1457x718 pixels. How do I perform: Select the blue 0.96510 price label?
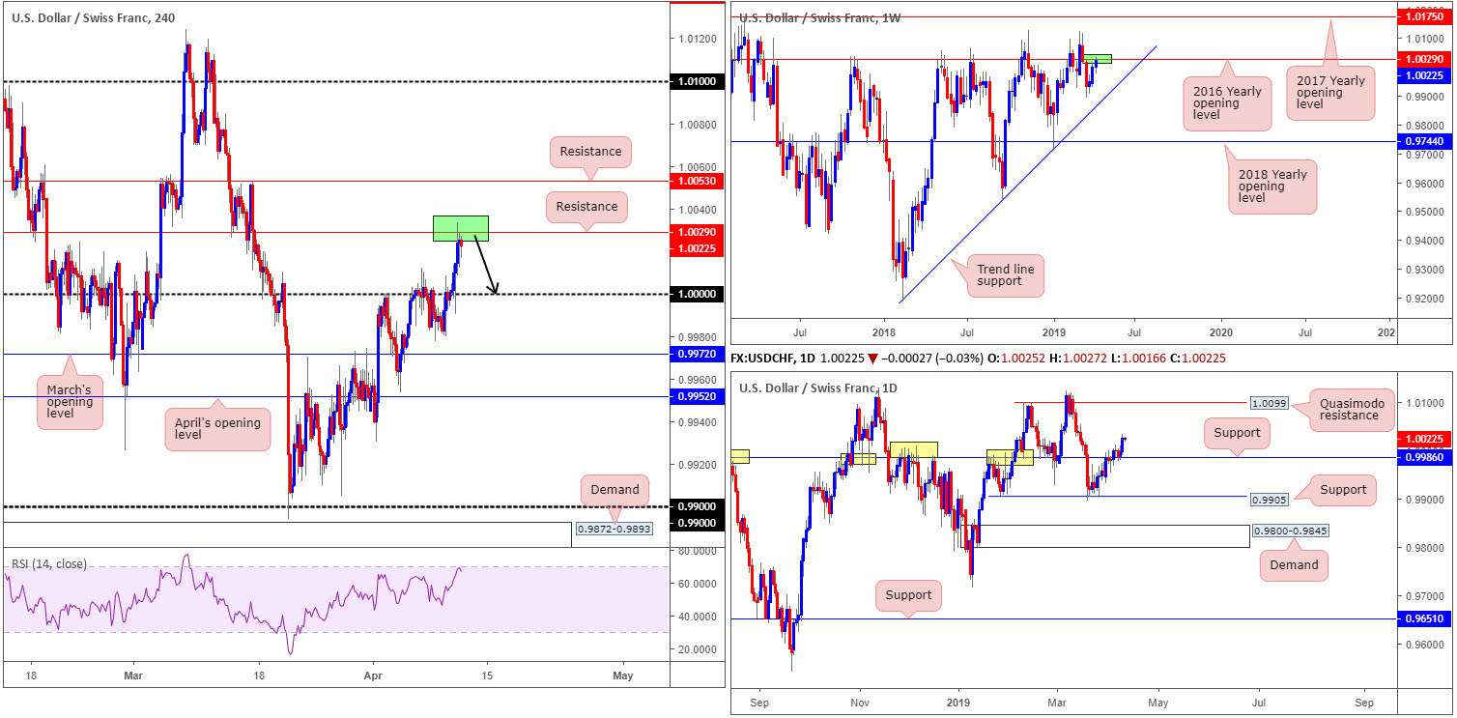[x=1425, y=618]
